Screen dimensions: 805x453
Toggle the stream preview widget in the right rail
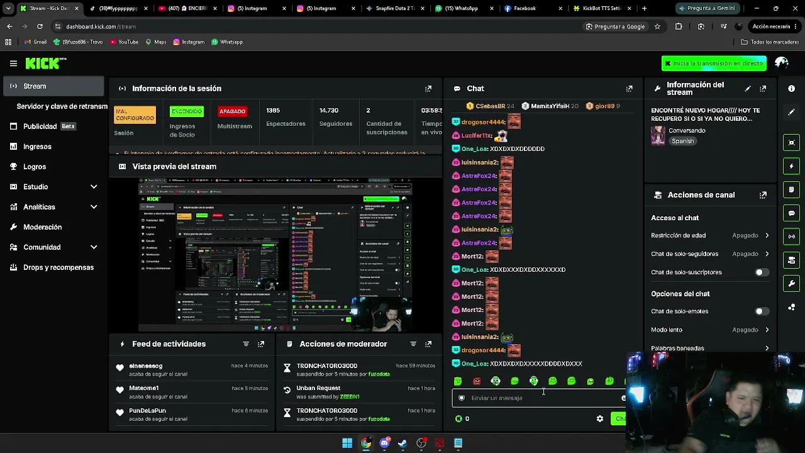coord(792,142)
